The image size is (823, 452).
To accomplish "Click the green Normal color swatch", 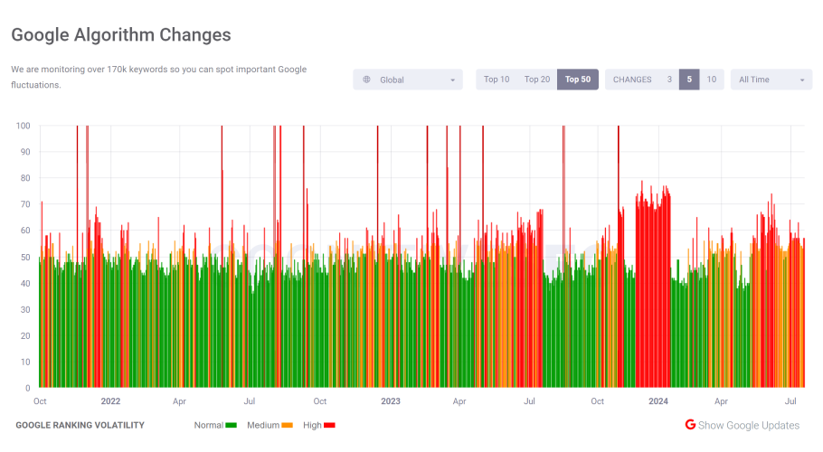I will point(231,425).
